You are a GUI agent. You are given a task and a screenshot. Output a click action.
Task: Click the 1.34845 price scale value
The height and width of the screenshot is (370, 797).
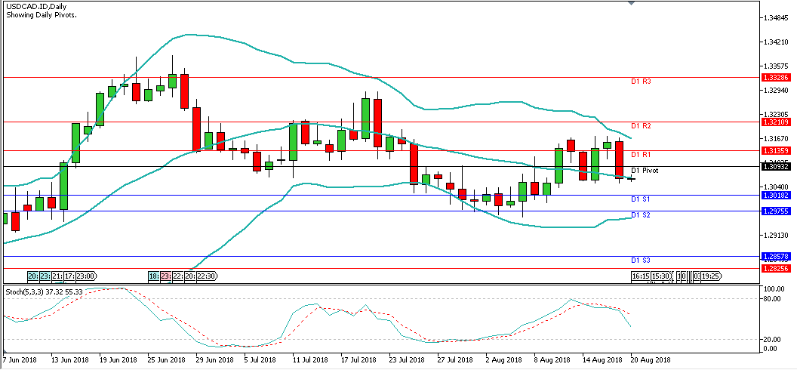coord(774,18)
